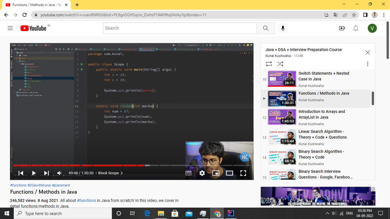Open the player settings gear
Screen dimensions: 390x219
(202, 173)
